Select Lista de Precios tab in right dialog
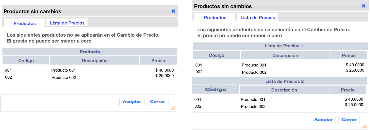The height and width of the screenshot is (130, 370). [x=258, y=17]
